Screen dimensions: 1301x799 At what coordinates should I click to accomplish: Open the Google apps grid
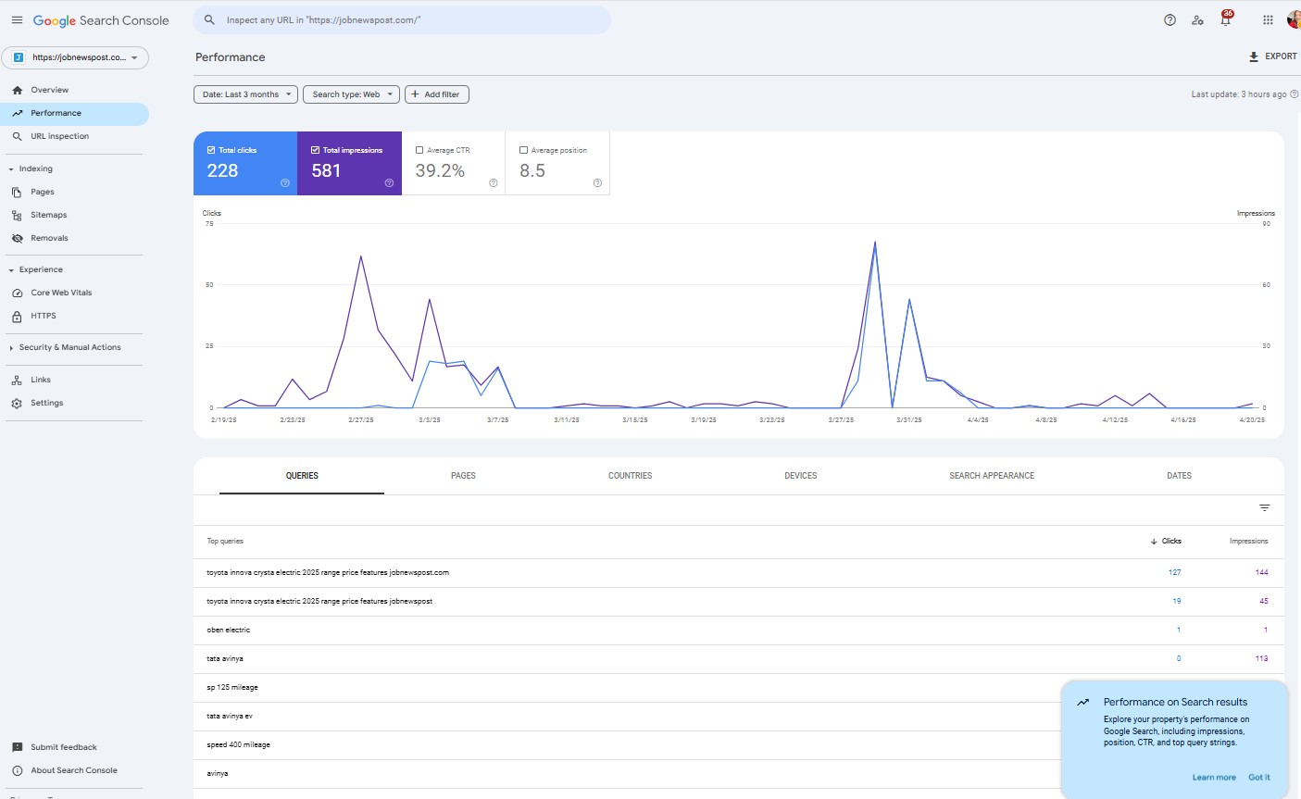[x=1268, y=19]
